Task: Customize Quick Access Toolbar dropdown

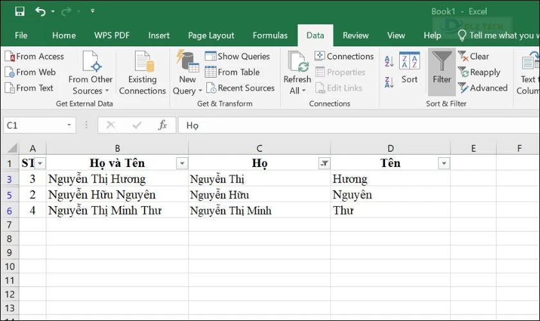Action: click(93, 11)
